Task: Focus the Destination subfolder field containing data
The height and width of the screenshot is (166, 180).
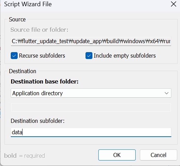Action: pos(91,132)
